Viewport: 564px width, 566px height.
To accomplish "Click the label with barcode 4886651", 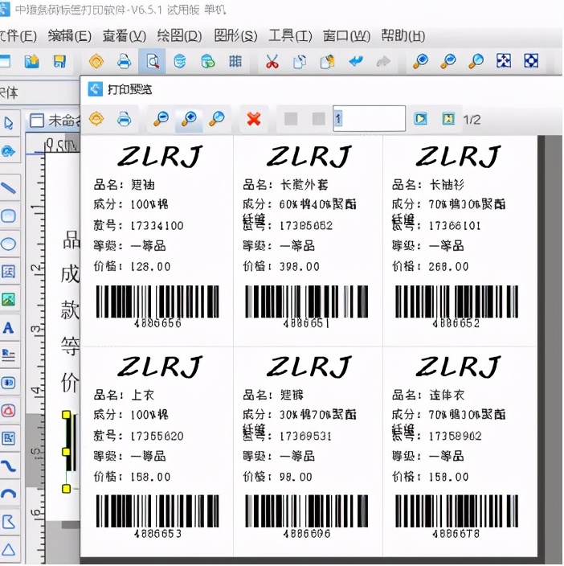I will point(308,241).
